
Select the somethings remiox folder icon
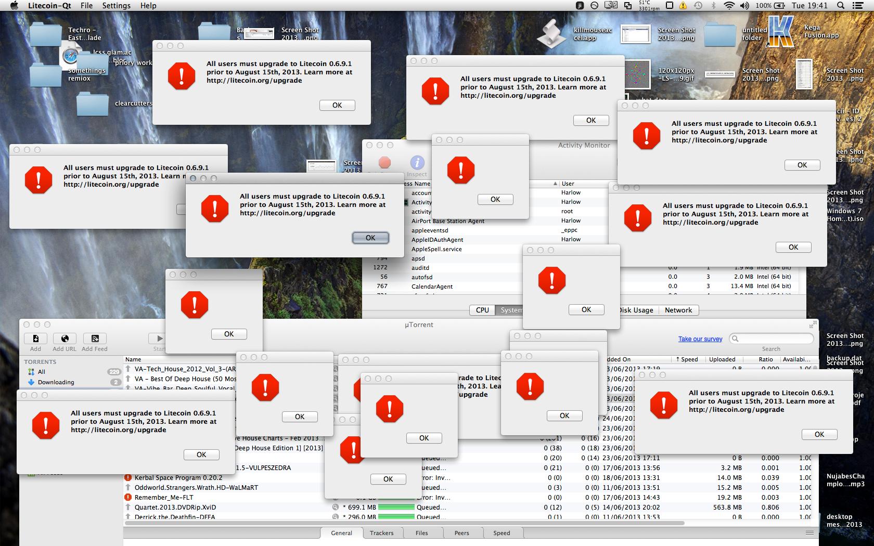click(46, 74)
